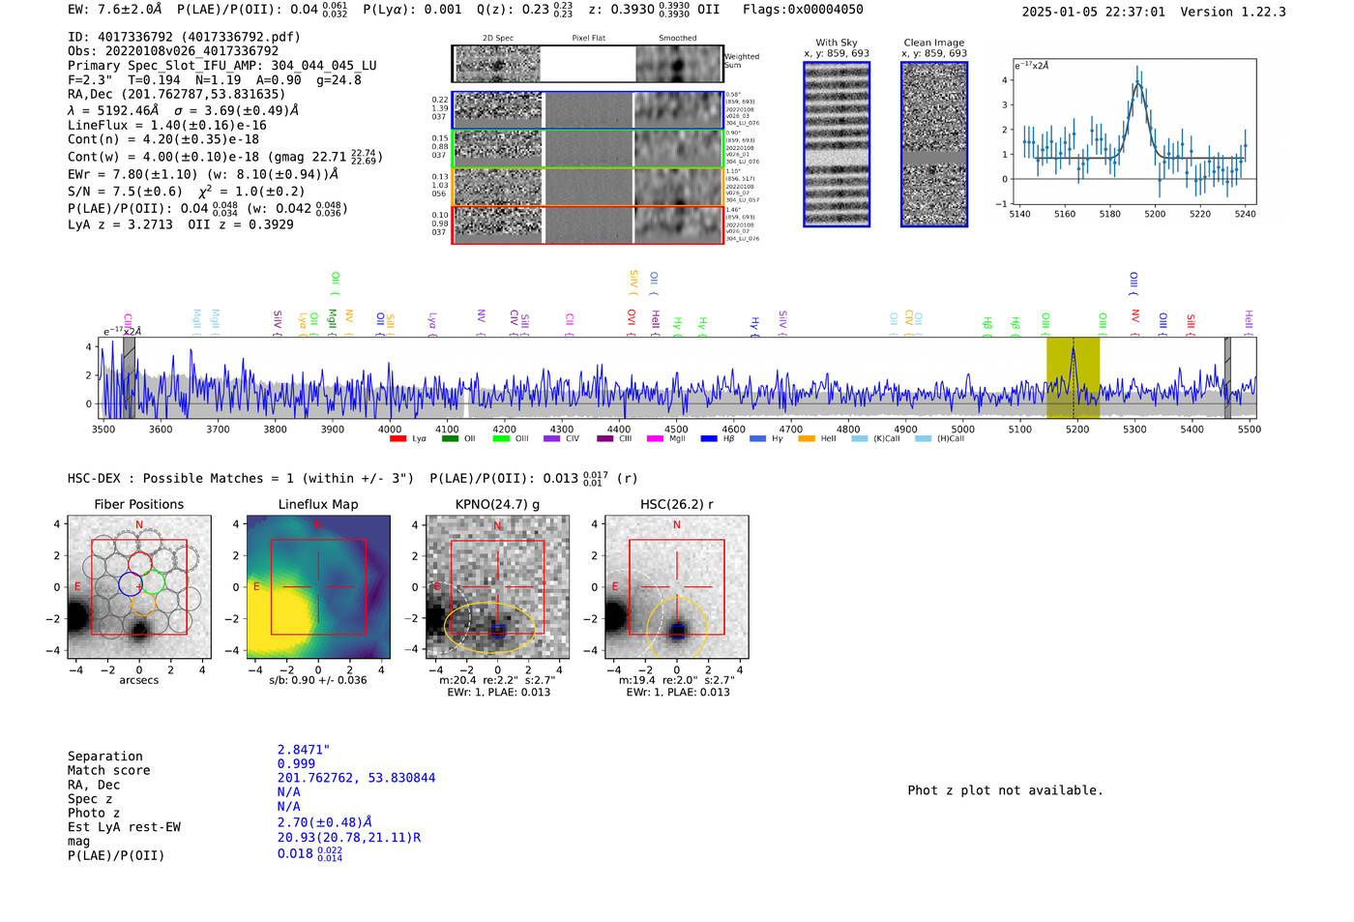Click the gray band near 5460 Å
This screenshot has height=922, width=1354.
tap(1227, 377)
